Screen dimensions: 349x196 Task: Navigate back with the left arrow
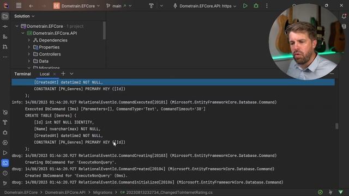click(x=31, y=6)
